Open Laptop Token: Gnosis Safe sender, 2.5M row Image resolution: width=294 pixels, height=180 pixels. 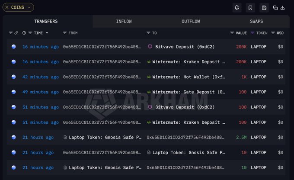tap(105, 138)
